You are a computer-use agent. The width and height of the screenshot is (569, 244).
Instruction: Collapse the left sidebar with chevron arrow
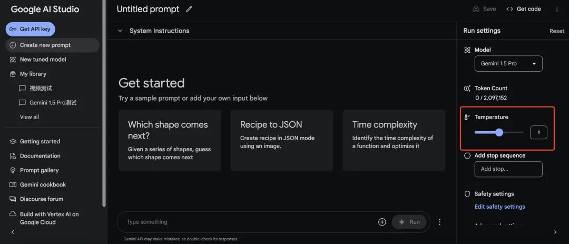pyautogui.click(x=13, y=232)
